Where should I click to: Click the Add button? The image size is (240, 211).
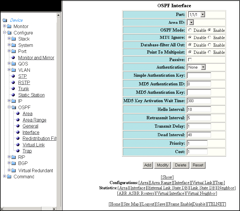coord(148,165)
